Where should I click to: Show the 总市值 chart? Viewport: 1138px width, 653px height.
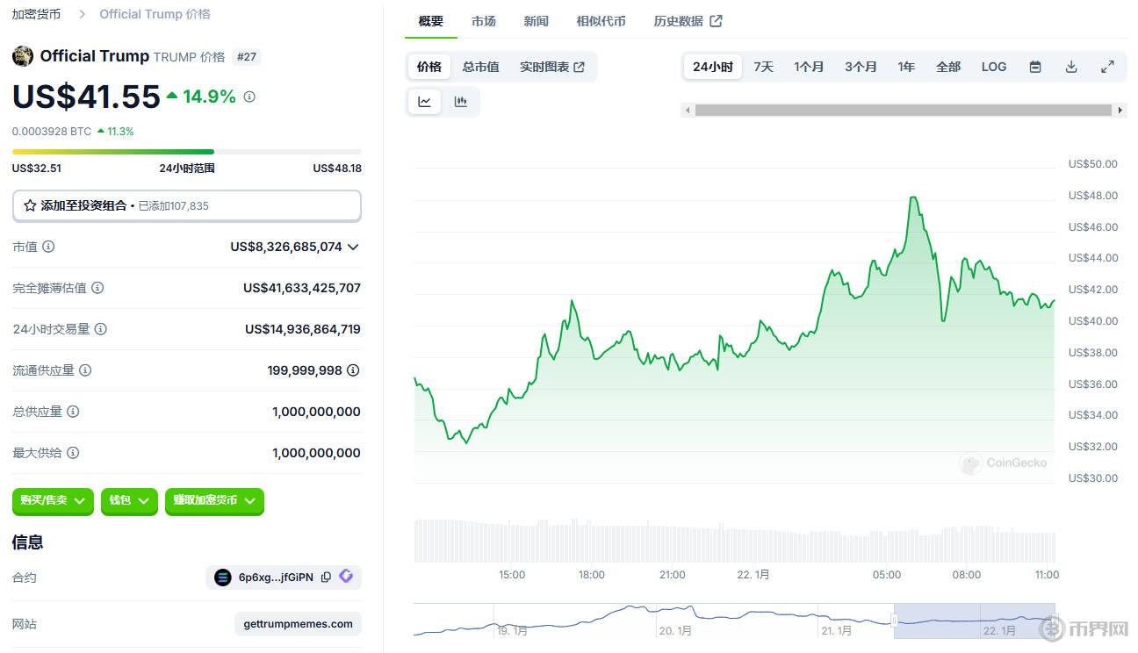coord(481,67)
